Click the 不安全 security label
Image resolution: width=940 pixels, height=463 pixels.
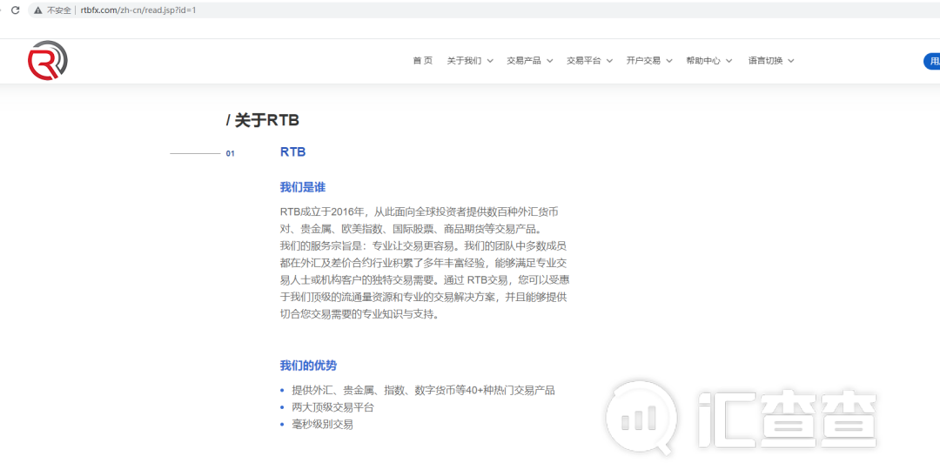(x=59, y=10)
